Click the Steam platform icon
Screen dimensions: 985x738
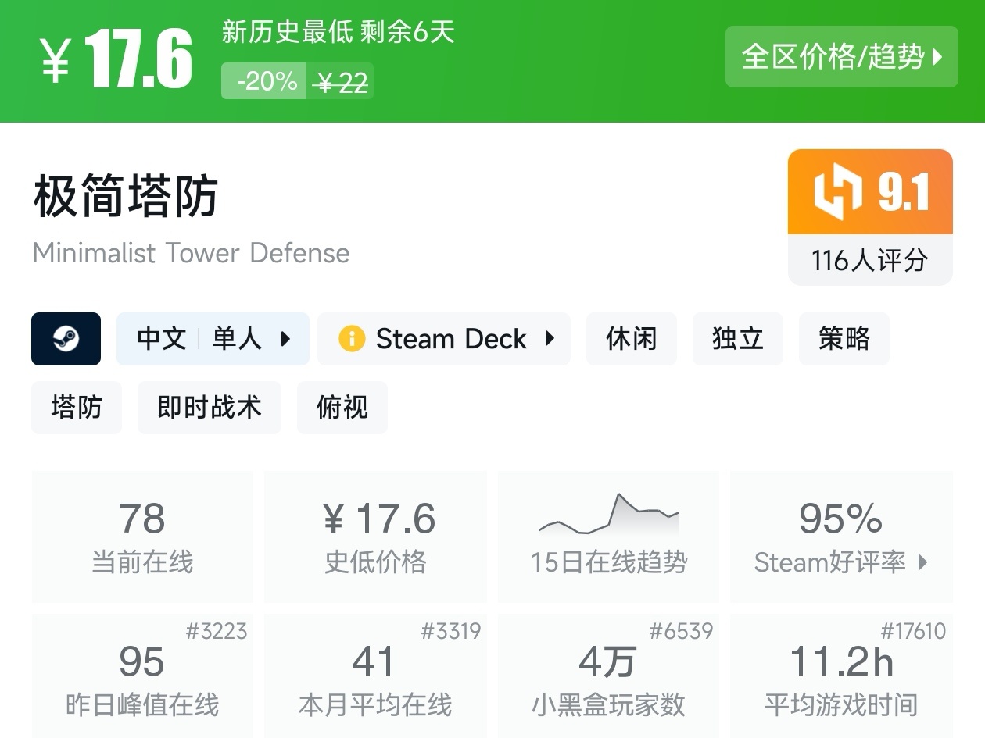click(x=66, y=339)
